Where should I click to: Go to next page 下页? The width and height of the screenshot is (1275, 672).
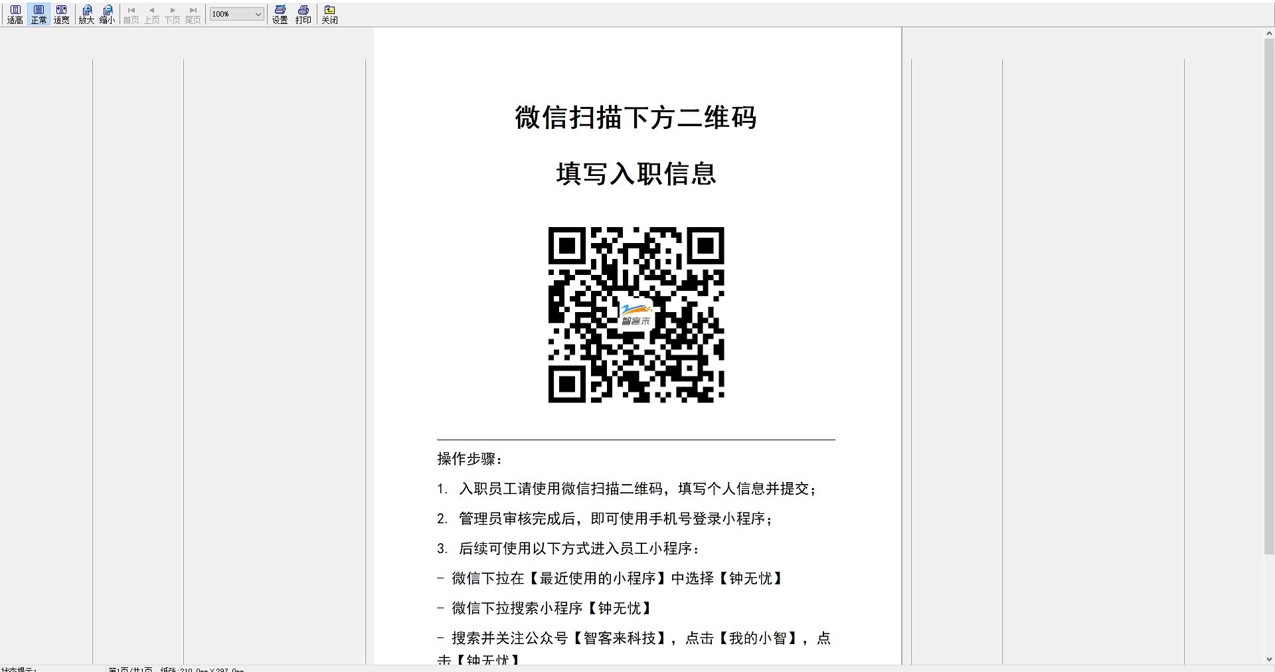click(173, 14)
